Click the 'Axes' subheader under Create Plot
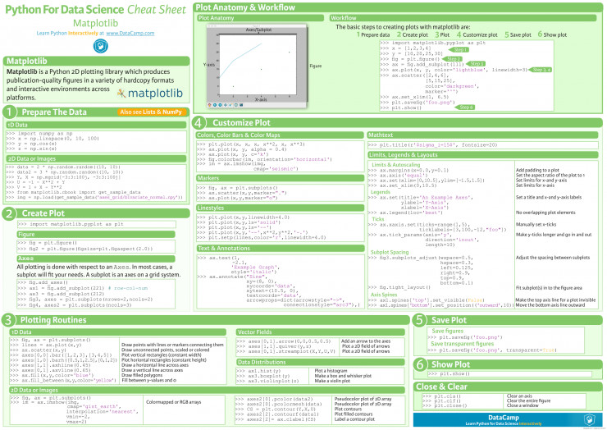The height and width of the screenshot is (430, 607). click(x=96, y=258)
